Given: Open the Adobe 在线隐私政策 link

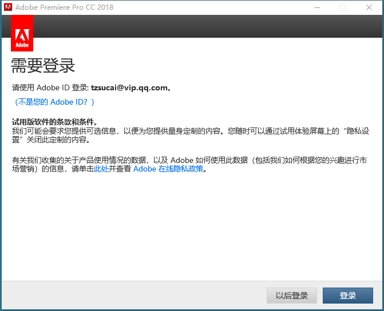Looking at the screenshot, I should (x=168, y=169).
